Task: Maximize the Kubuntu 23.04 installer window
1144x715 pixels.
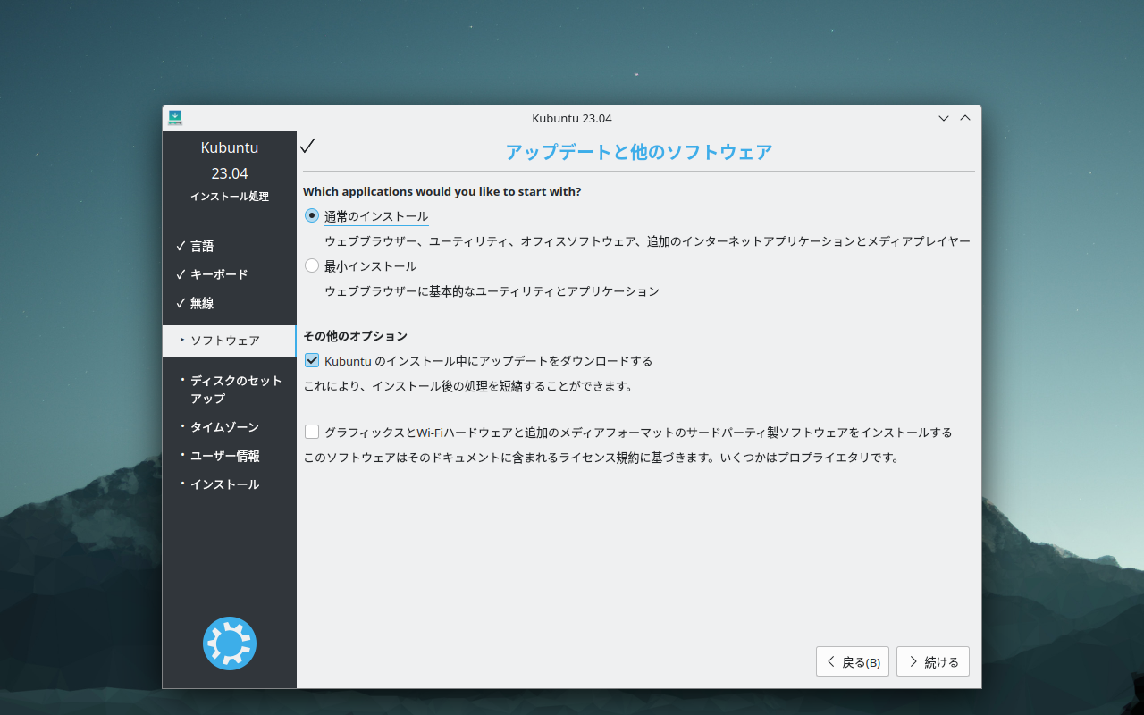Action: 964,118
